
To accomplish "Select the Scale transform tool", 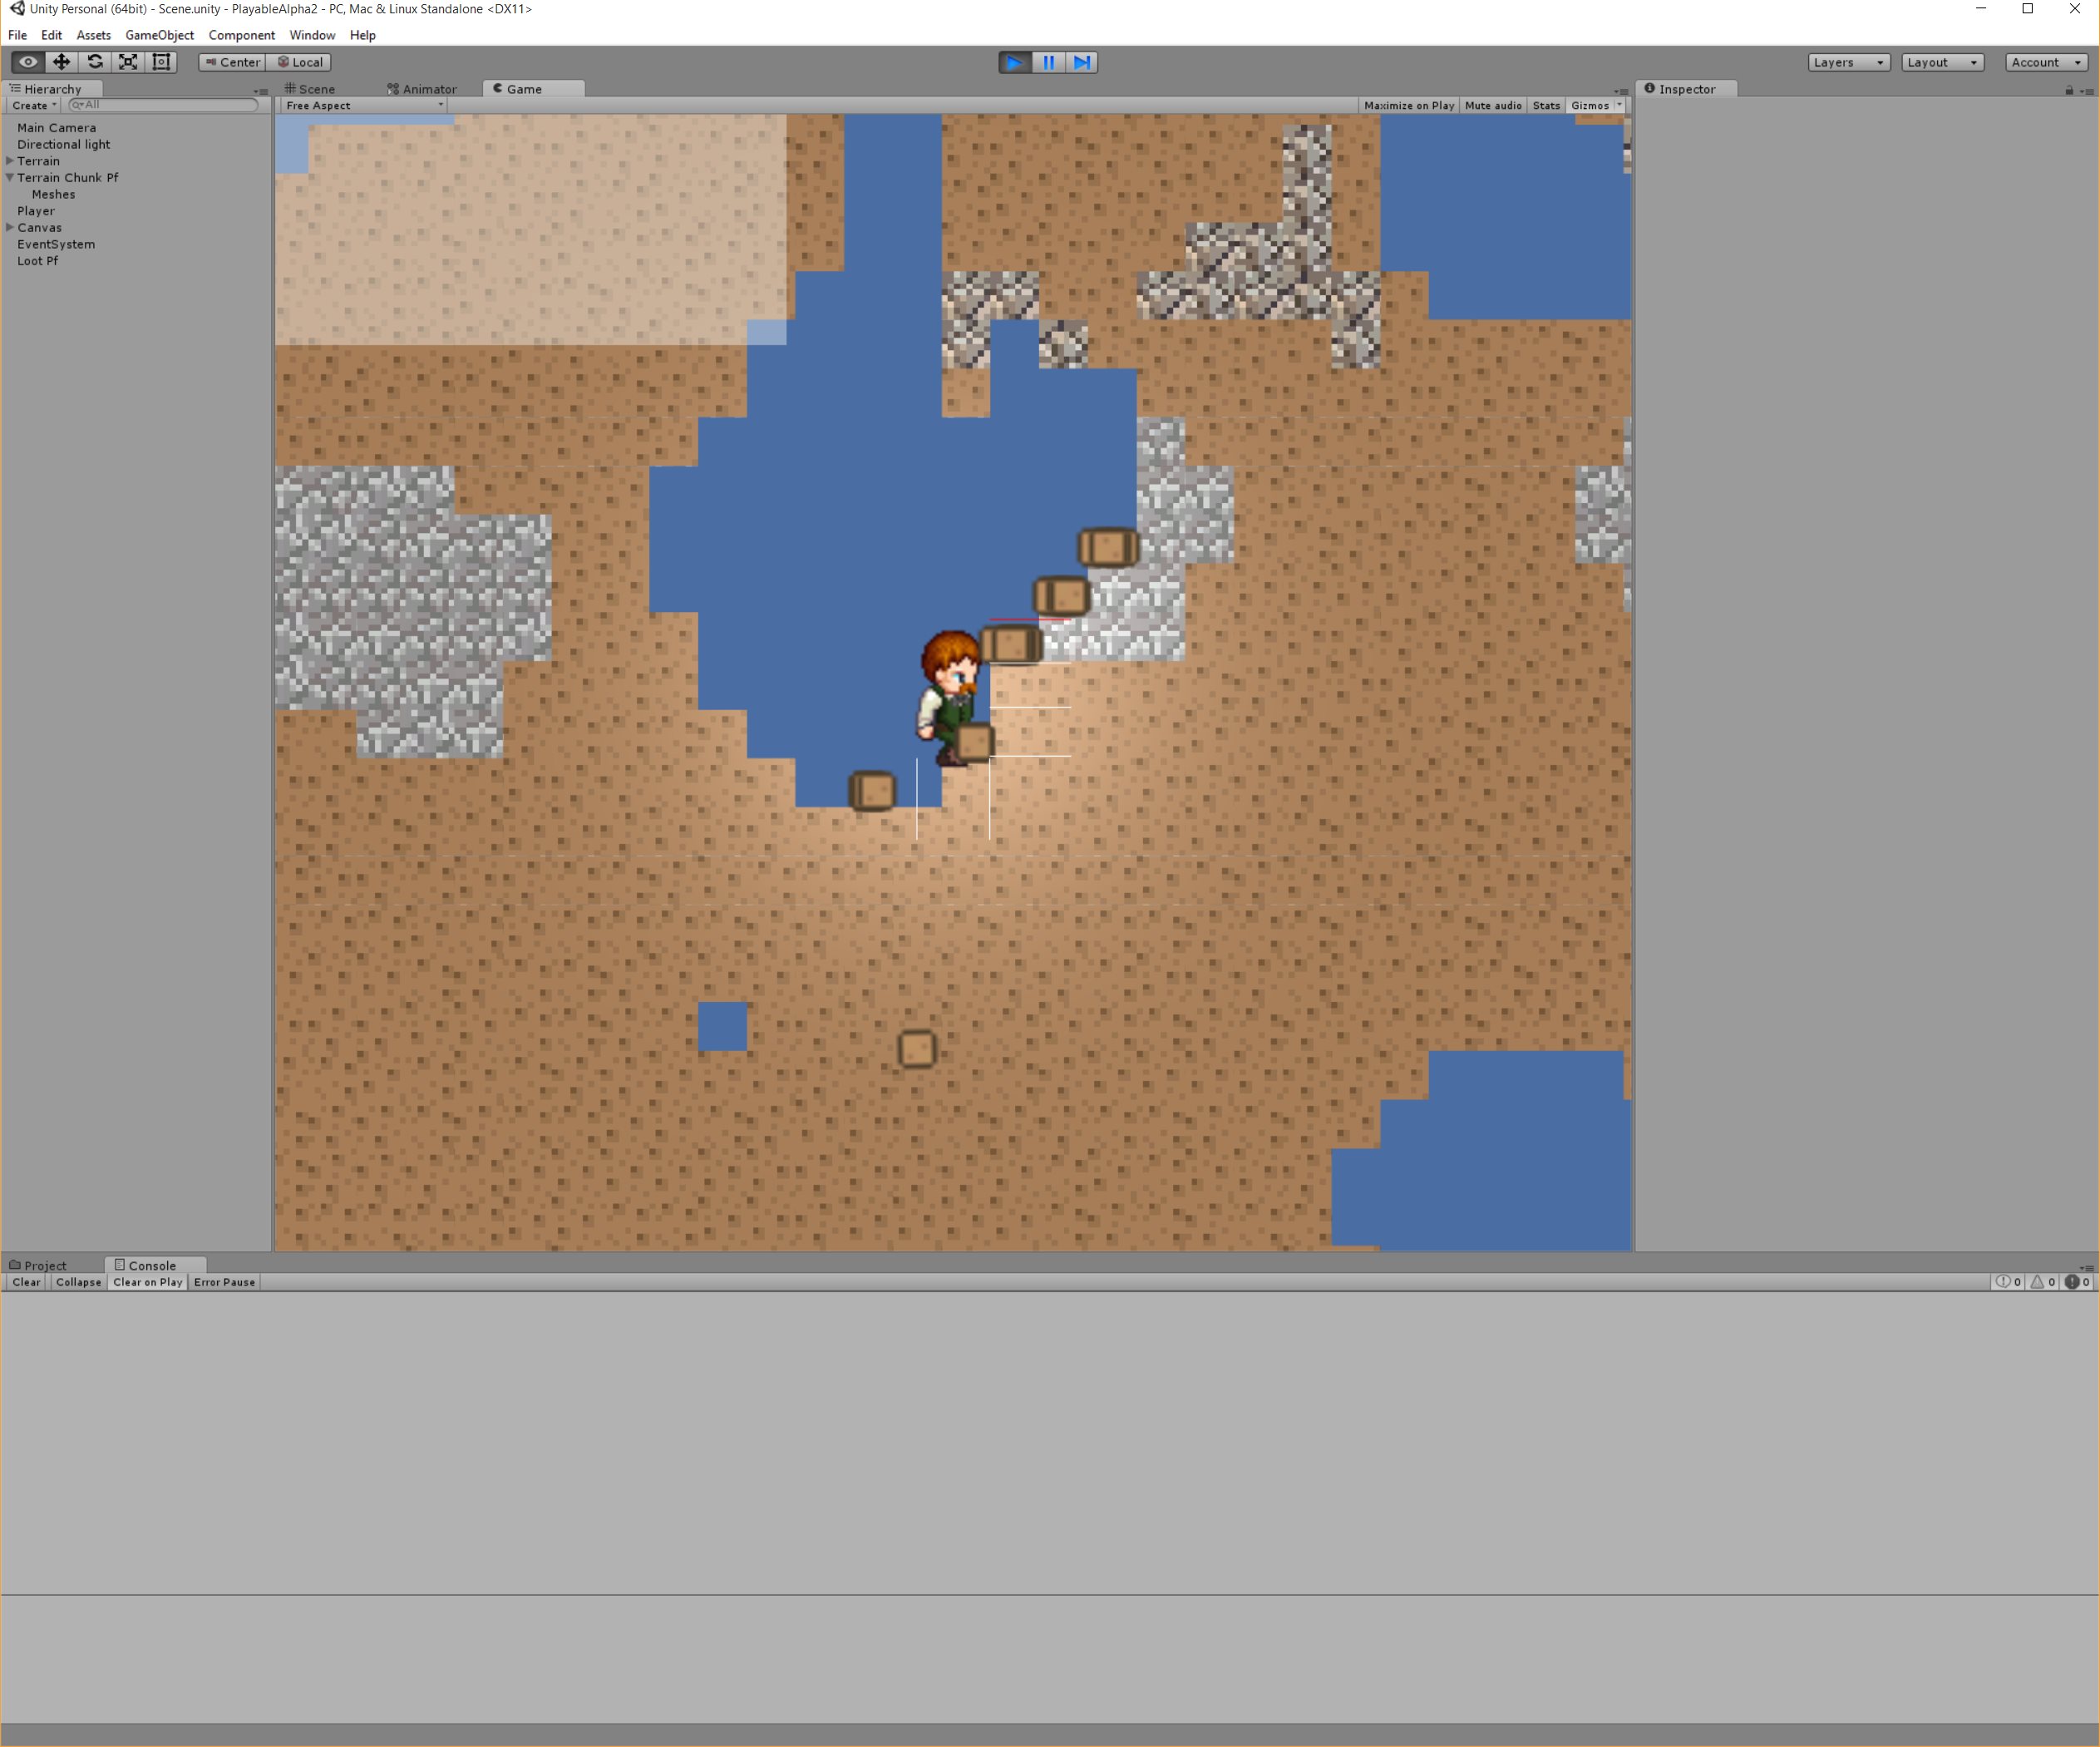I will coord(128,62).
